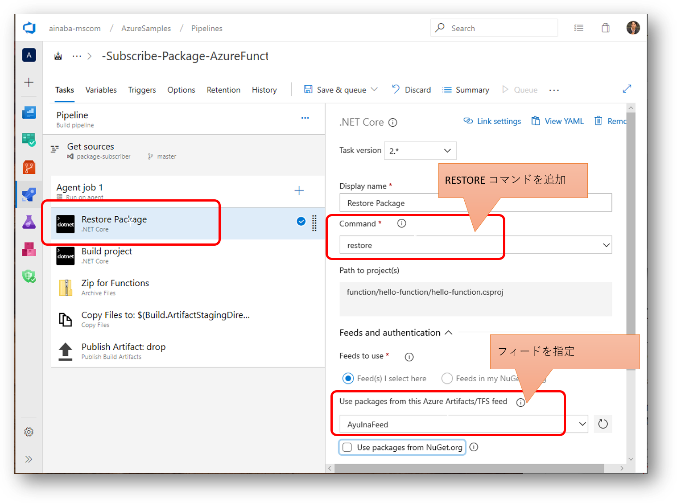This screenshot has width=677, height=503.
Task: Click the Discard button
Action: tap(411, 90)
